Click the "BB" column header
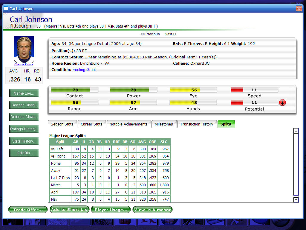The image size is (306, 230). tap(125, 142)
